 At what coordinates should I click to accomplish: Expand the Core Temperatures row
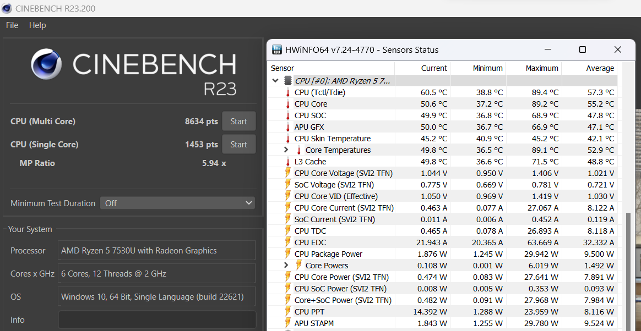[x=286, y=150]
